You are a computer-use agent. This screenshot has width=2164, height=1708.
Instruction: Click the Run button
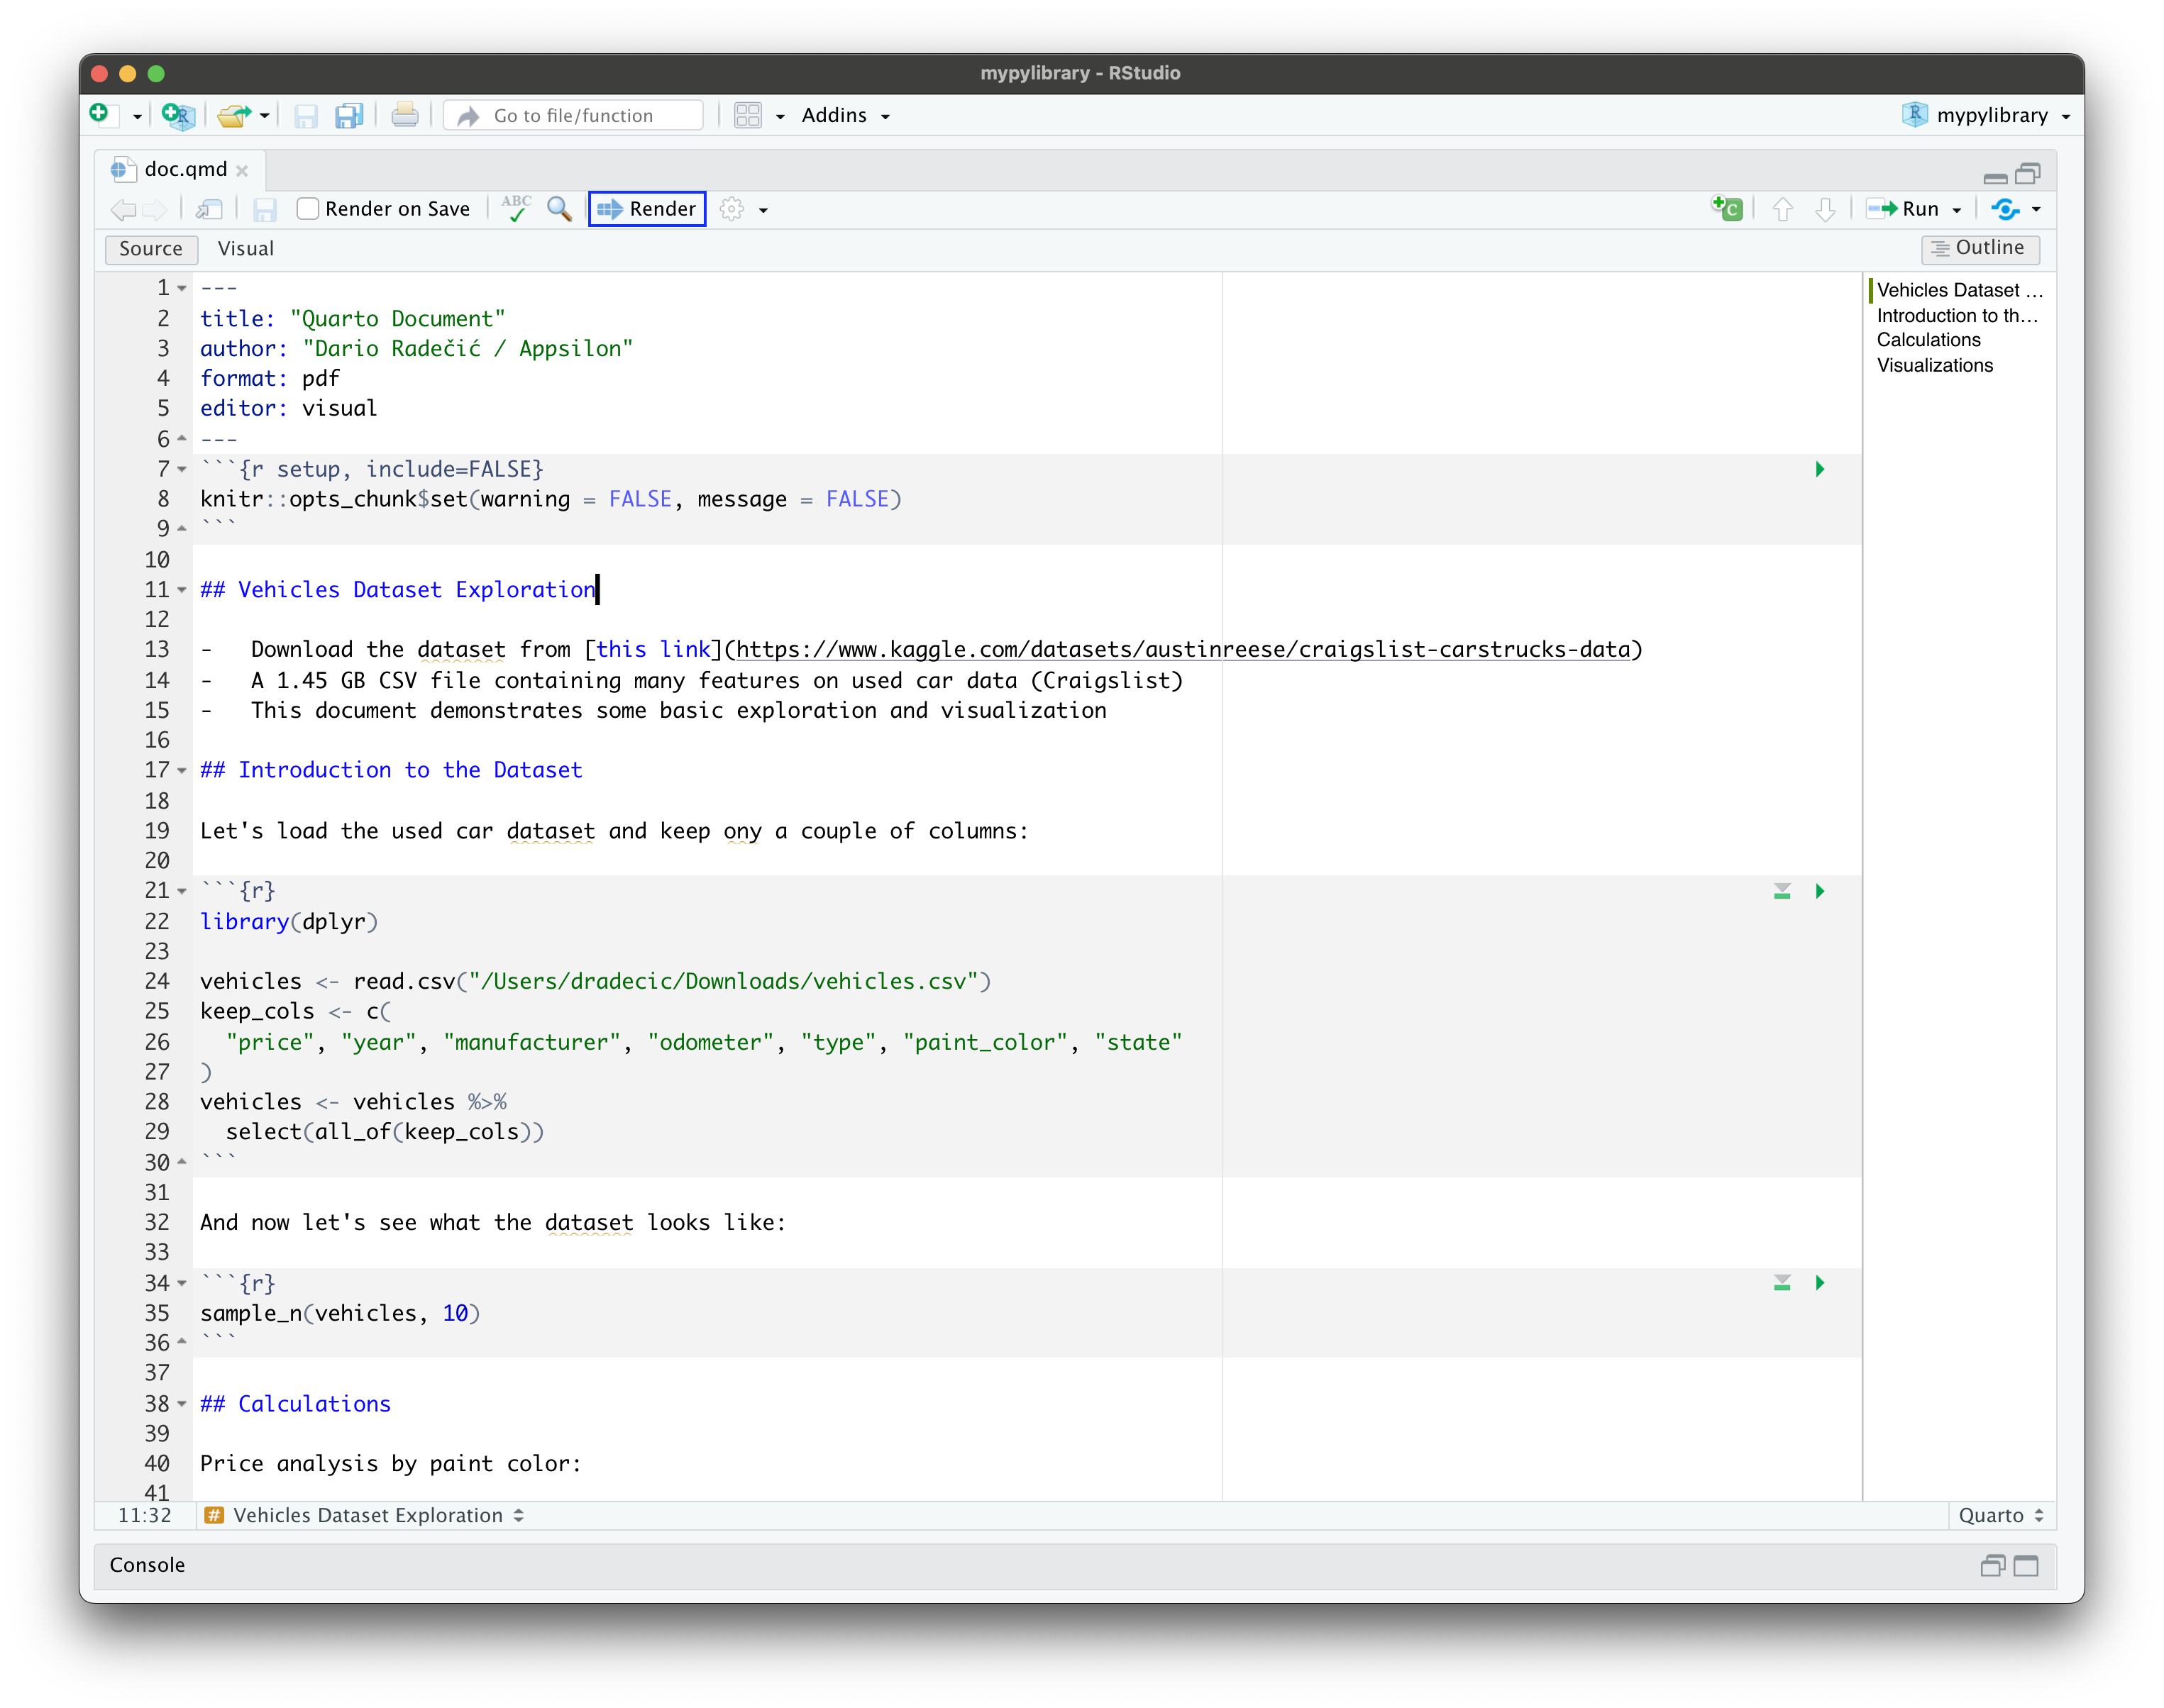pos(1903,209)
